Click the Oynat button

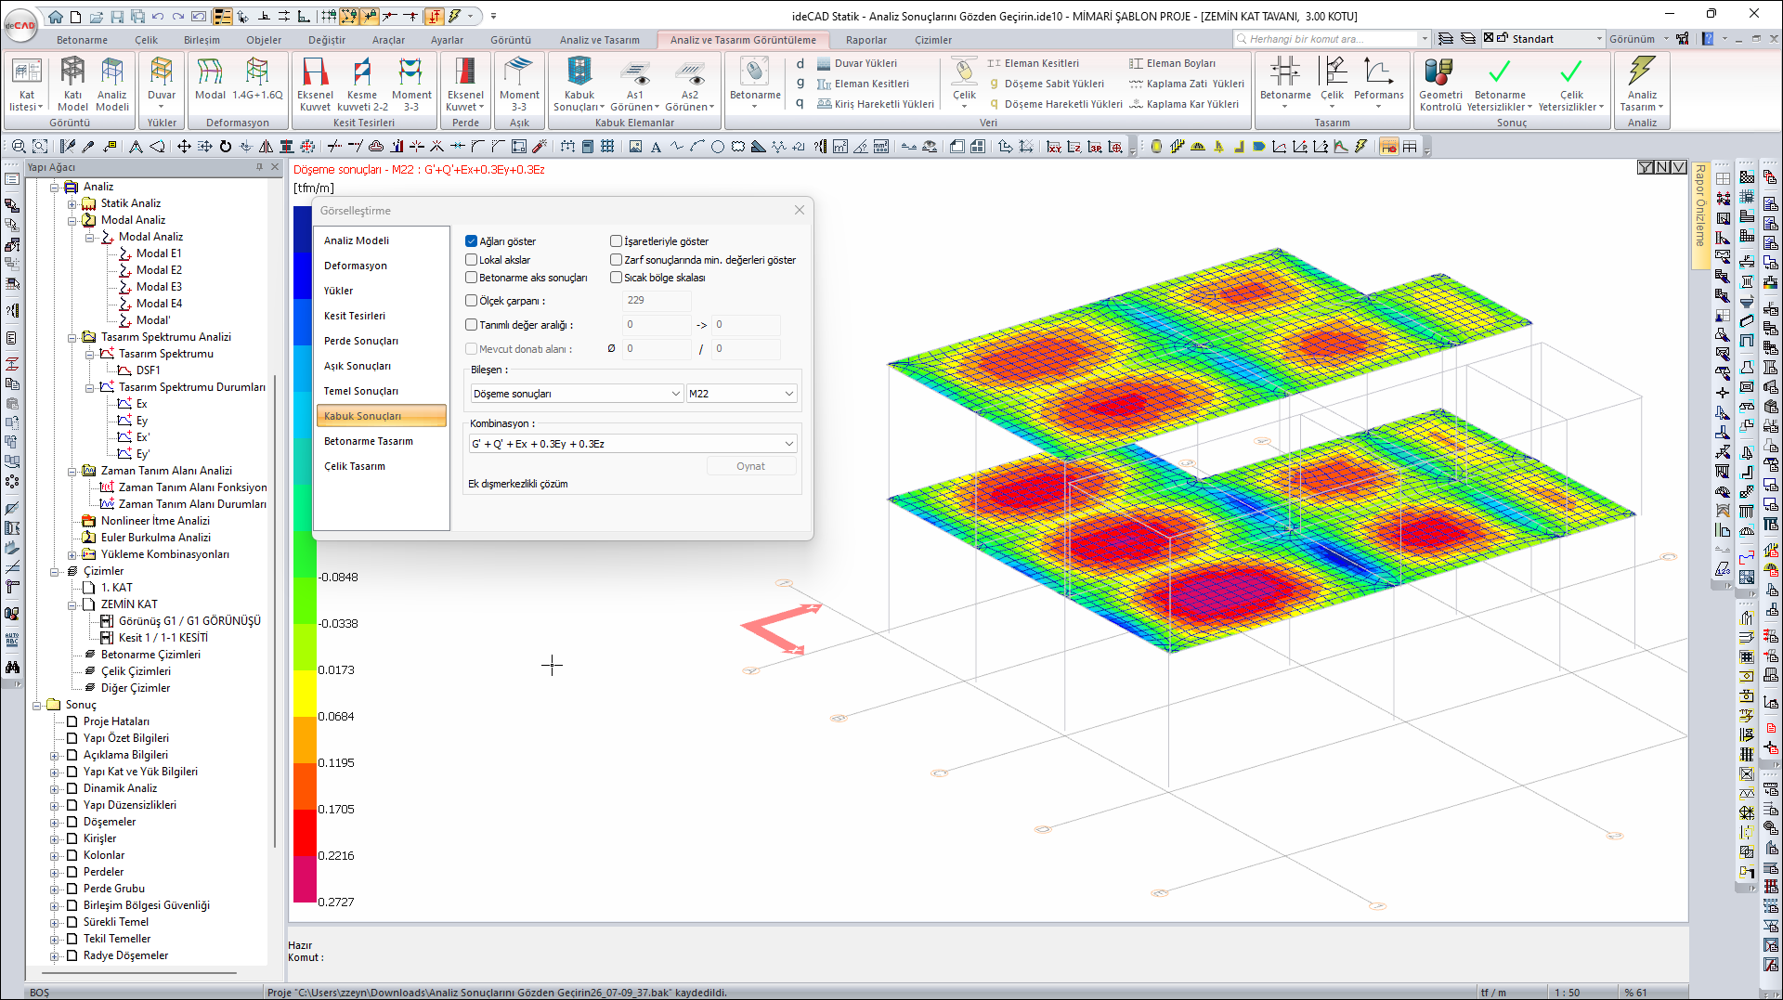pyautogui.click(x=750, y=466)
